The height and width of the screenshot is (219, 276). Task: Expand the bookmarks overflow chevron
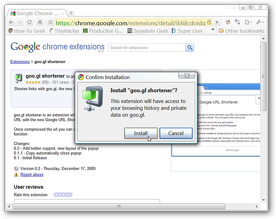coord(212,31)
